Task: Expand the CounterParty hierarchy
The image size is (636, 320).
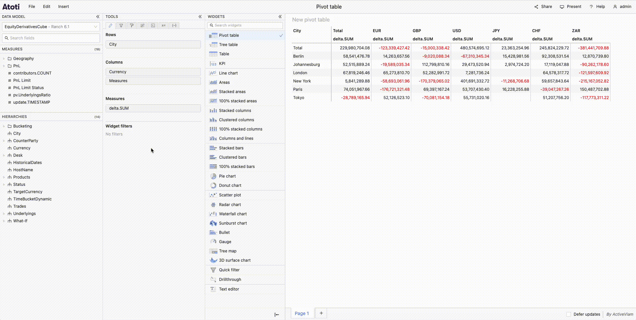Action: point(4,141)
